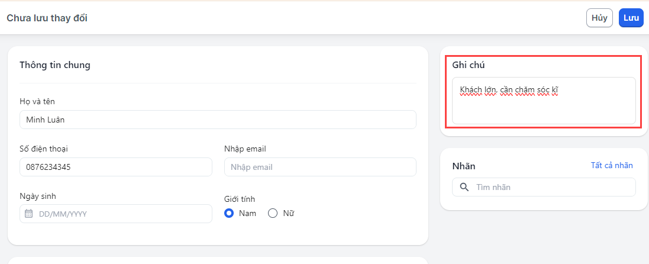
Task: Click the Chưa lưu thay đổi notice
Action: pos(47,18)
